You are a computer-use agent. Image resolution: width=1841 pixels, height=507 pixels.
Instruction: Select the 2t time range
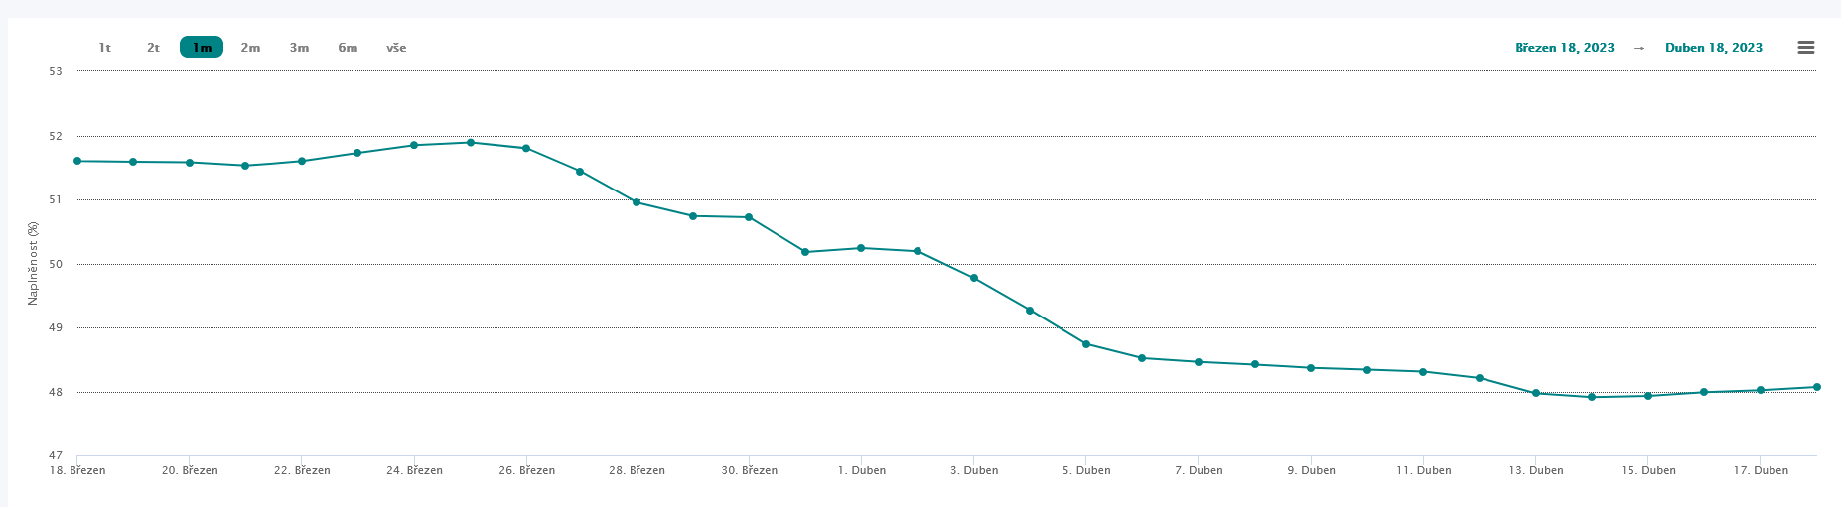153,48
